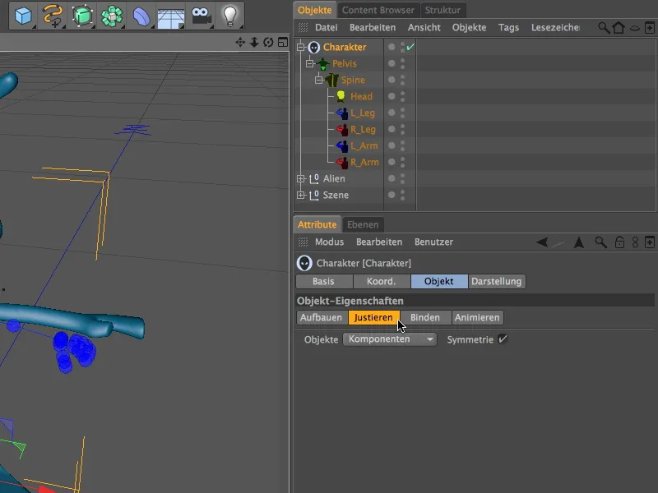Image resolution: width=658 pixels, height=493 pixels.
Task: Switch to the Content Browser tab
Action: [x=378, y=11]
